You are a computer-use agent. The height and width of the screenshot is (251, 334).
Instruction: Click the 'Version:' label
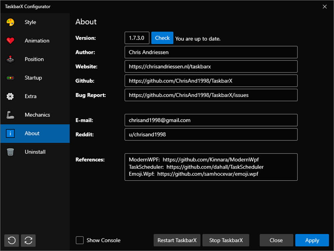point(85,38)
